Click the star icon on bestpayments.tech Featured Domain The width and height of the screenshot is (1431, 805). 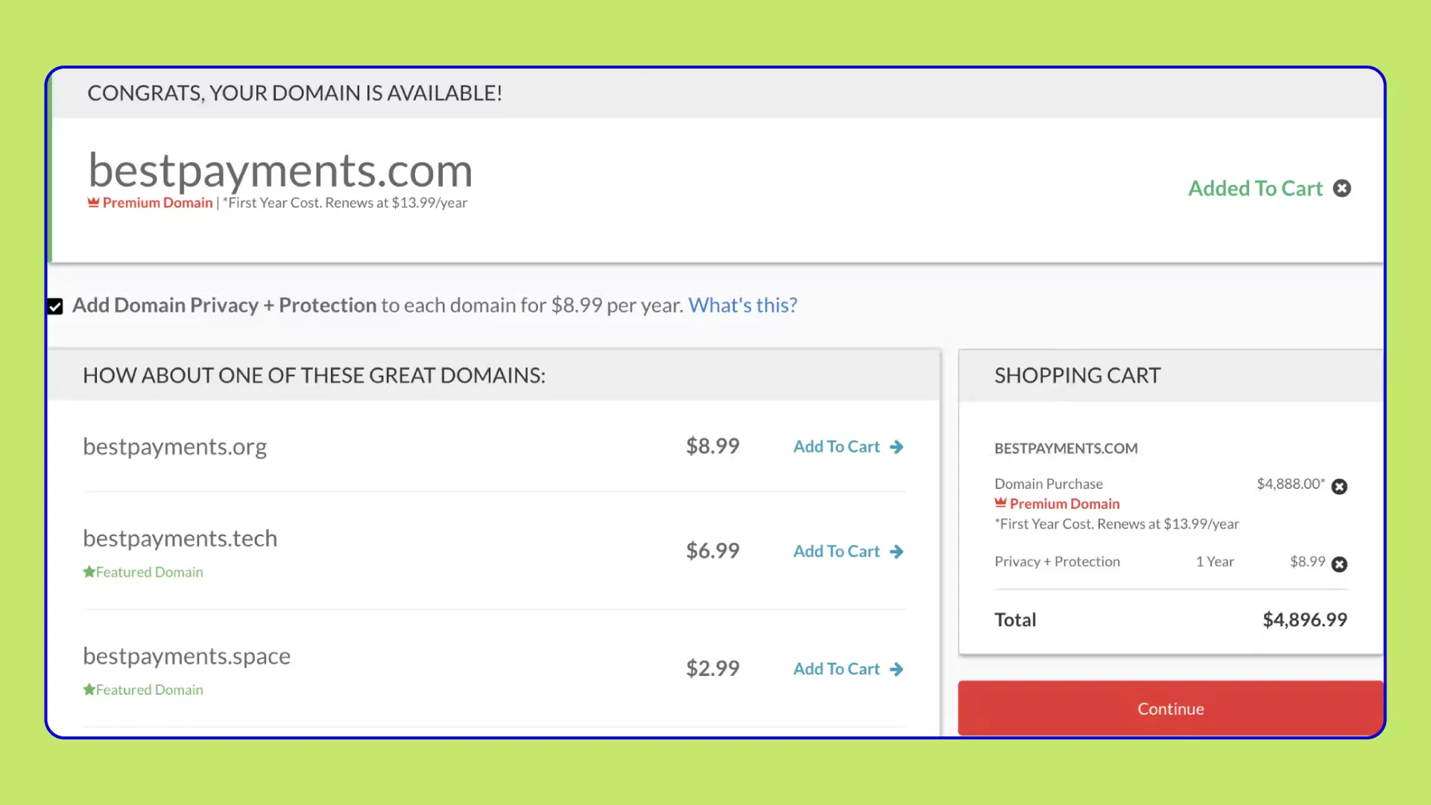(x=89, y=571)
